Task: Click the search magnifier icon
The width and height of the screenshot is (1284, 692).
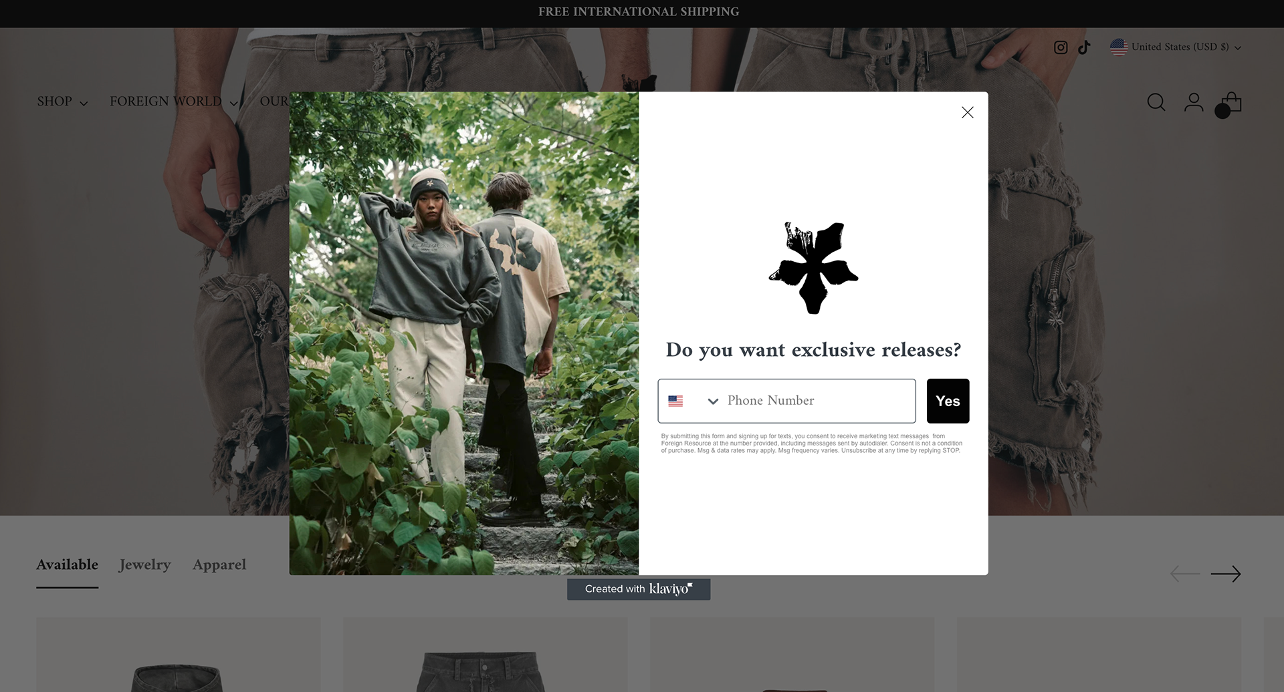Action: (1156, 102)
